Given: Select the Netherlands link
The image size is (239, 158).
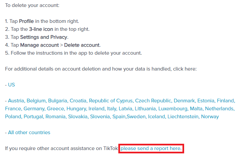Looking at the screenshot, I should [219, 109].
